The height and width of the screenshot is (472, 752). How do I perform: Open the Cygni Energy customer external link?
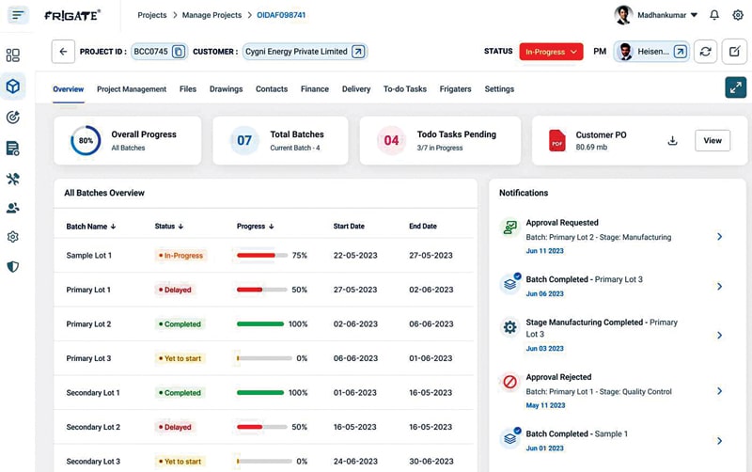coord(358,52)
